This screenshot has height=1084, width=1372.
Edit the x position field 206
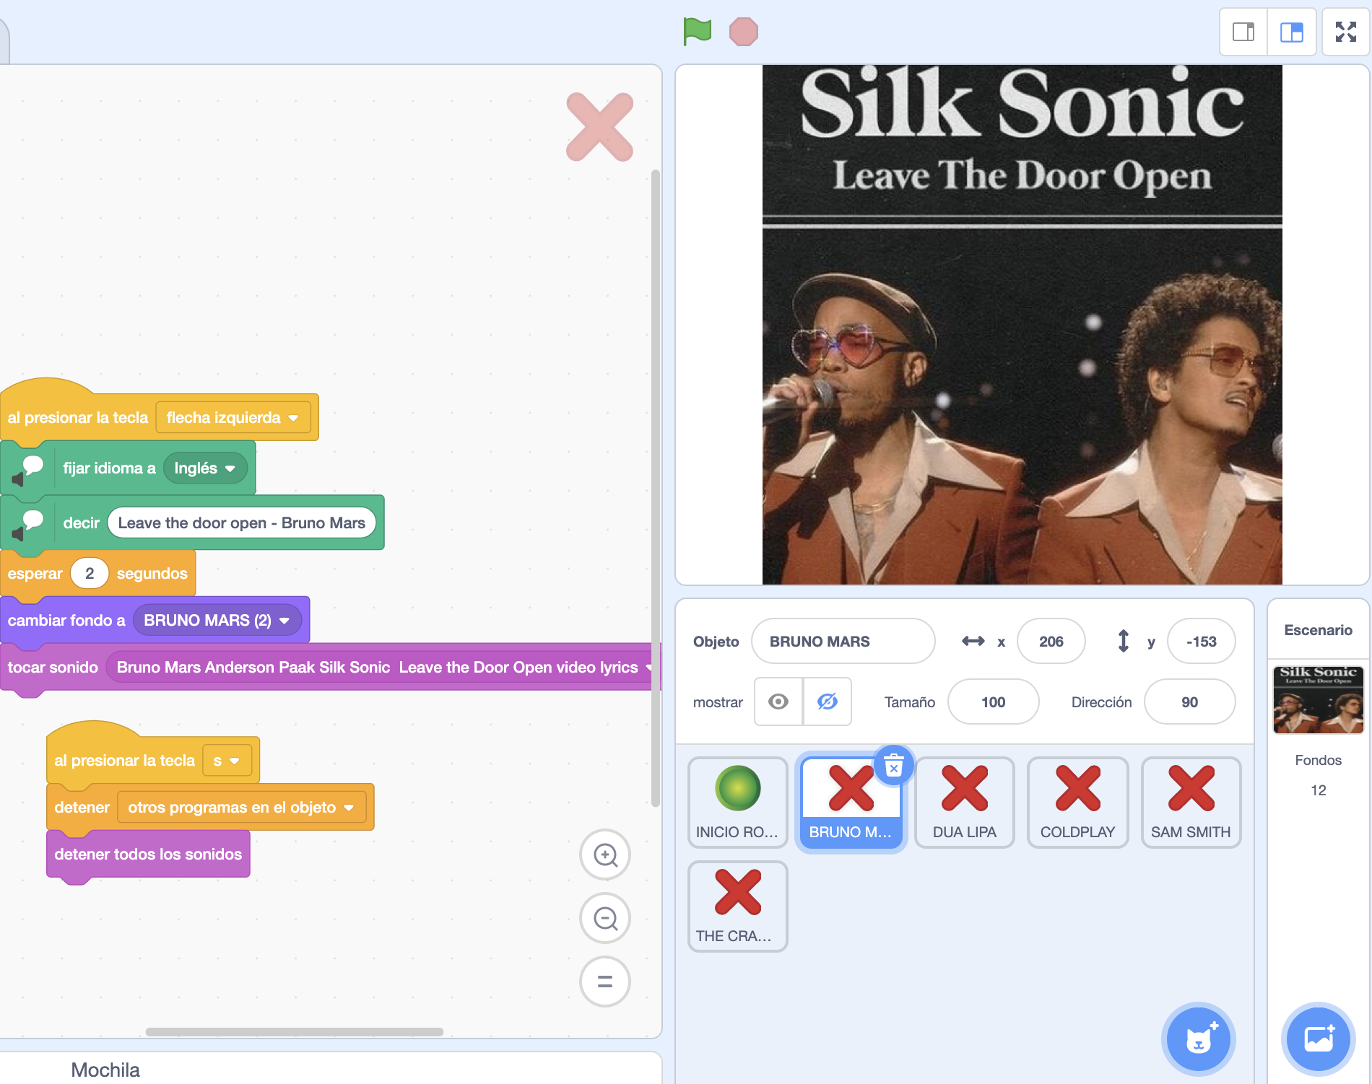(1051, 642)
